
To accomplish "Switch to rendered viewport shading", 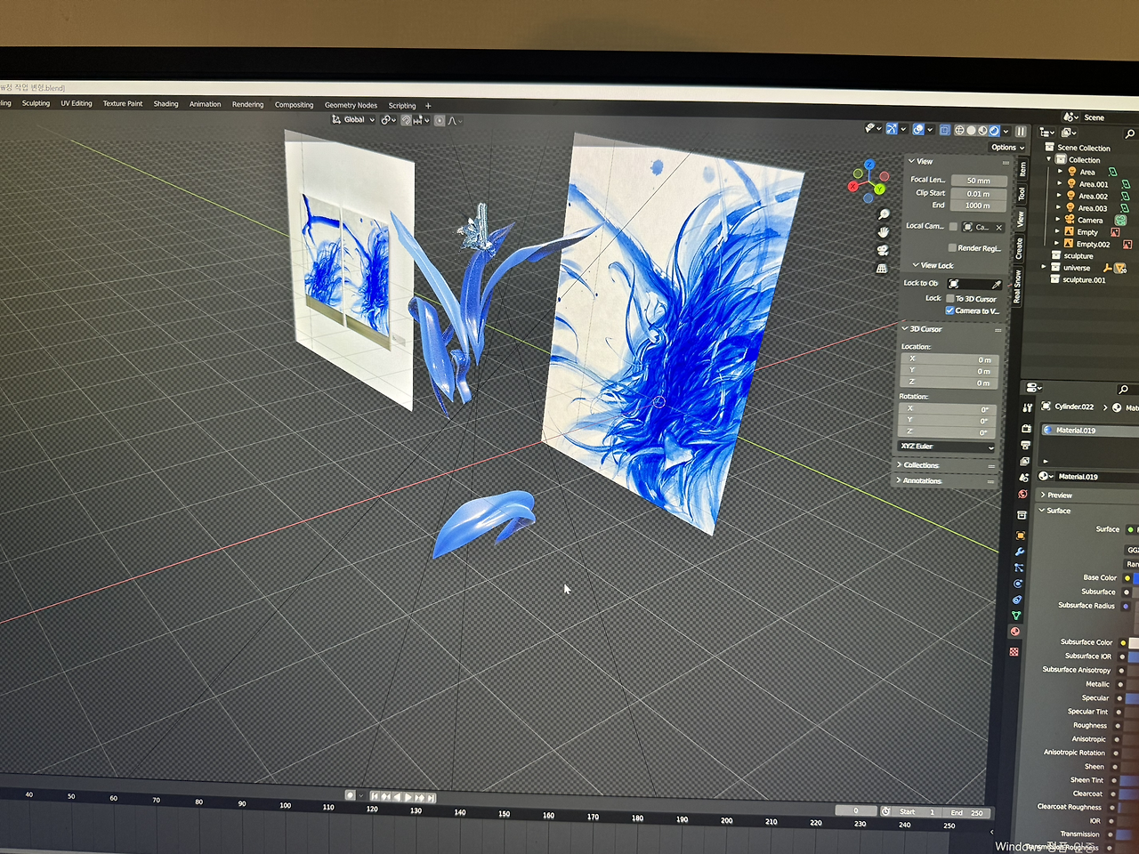I will (994, 131).
